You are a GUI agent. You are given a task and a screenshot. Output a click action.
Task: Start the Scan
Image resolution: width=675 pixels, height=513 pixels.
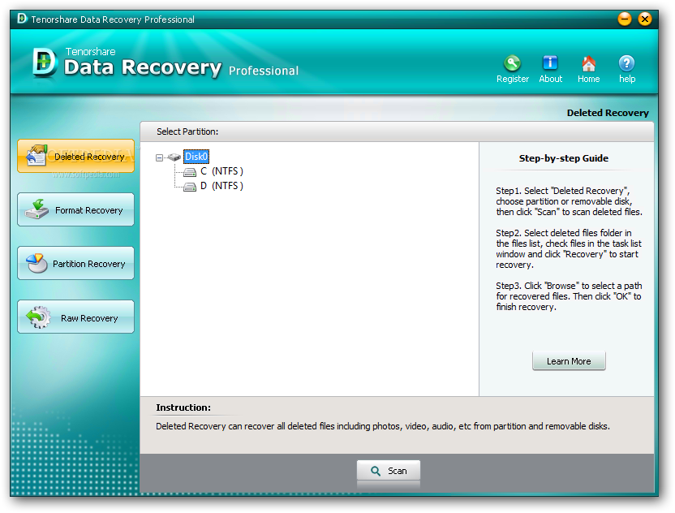[389, 471]
